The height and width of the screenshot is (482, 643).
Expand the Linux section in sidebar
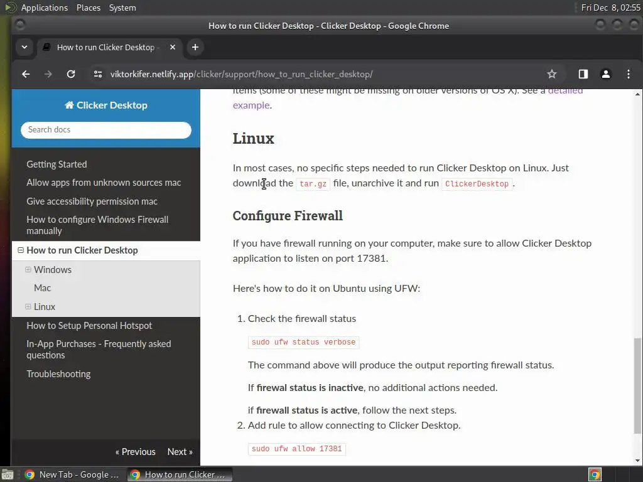[28, 306]
